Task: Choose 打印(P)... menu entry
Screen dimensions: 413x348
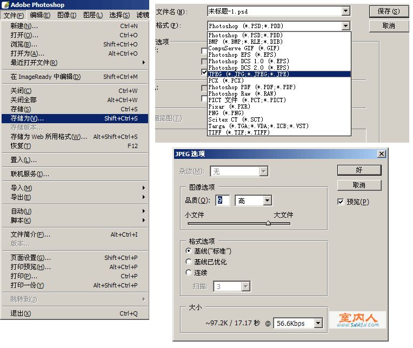Action: coord(75,276)
